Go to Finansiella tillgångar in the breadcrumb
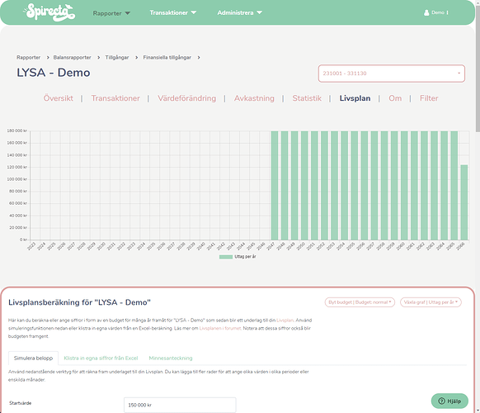 tap(167, 57)
